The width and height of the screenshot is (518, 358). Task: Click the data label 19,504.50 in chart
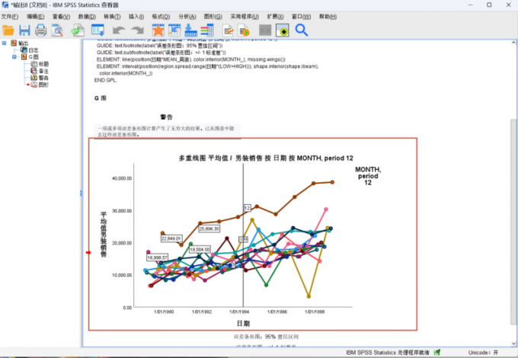coord(200,249)
